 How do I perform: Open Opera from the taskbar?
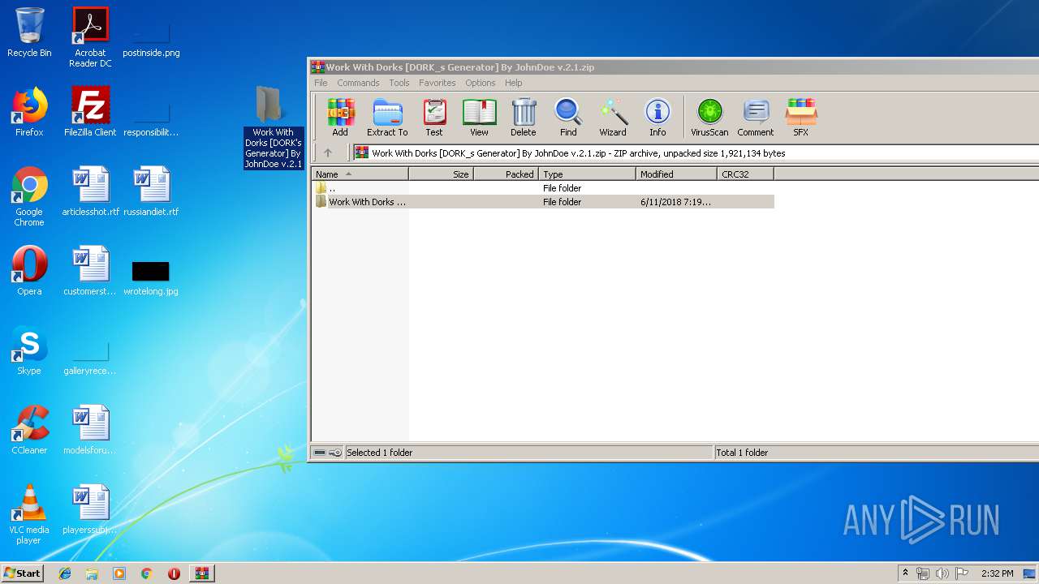click(x=174, y=573)
